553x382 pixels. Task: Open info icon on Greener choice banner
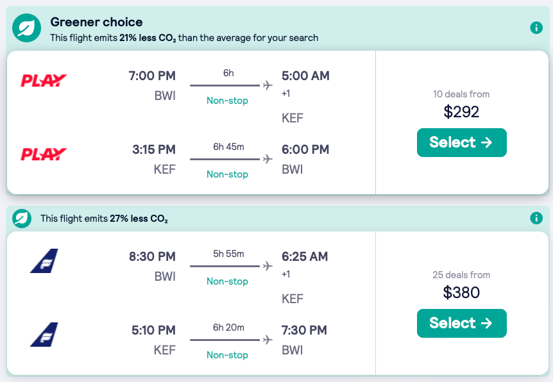click(x=536, y=28)
